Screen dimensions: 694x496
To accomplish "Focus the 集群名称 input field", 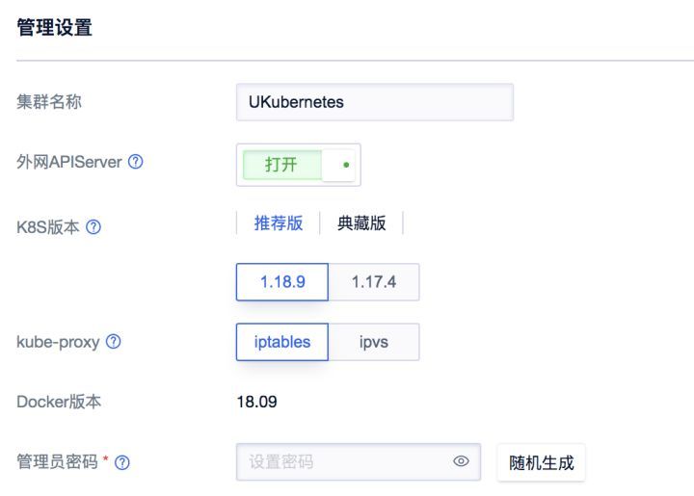I will click(x=374, y=102).
